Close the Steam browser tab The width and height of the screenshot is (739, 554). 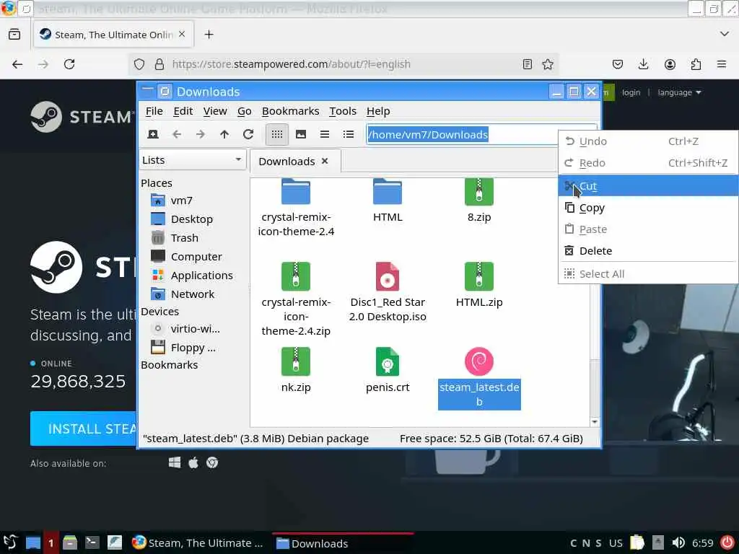click(182, 35)
